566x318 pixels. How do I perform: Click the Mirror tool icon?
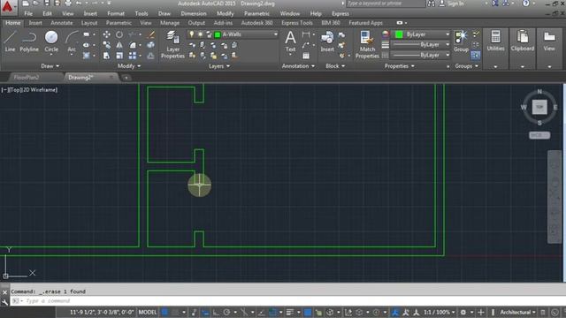119,45
